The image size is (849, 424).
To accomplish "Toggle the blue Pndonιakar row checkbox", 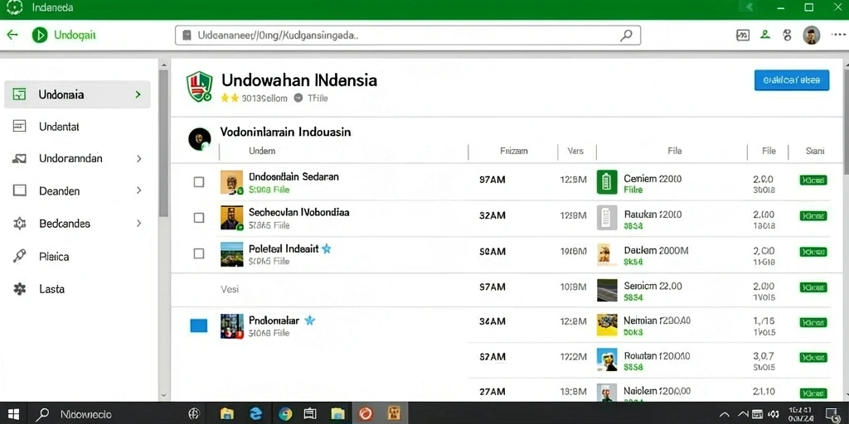I will coord(199,325).
